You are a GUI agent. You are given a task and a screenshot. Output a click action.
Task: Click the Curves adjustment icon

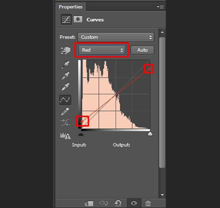66,19
